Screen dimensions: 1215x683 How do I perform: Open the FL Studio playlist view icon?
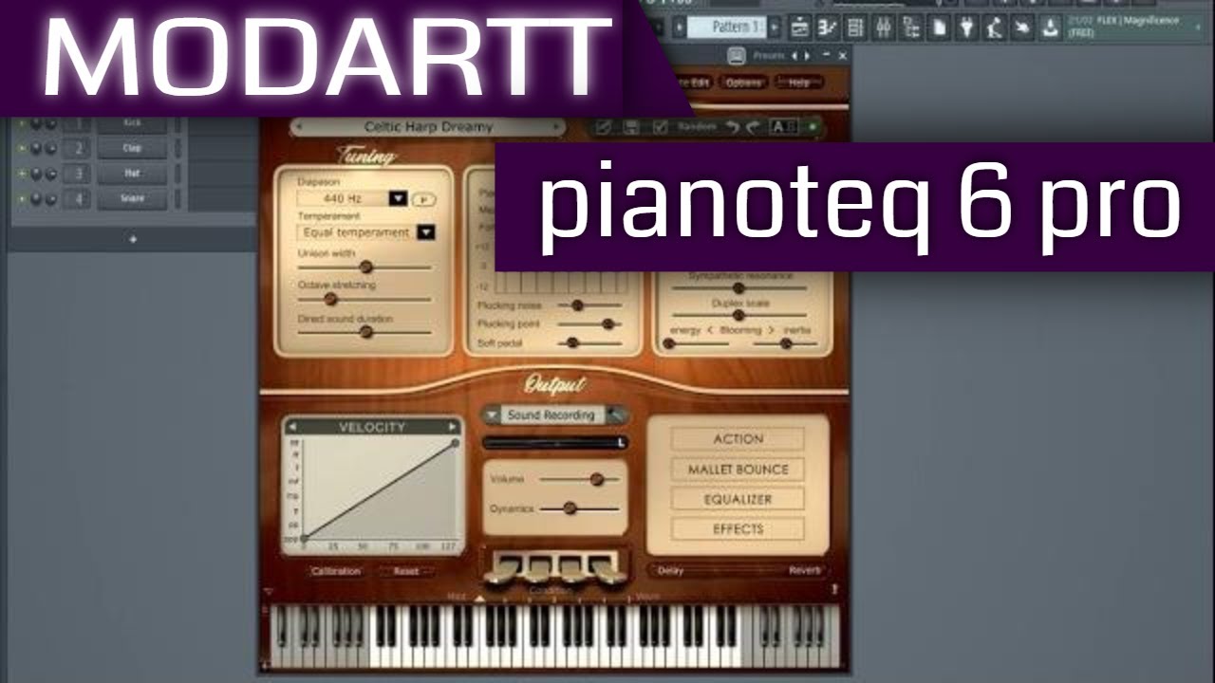(x=800, y=28)
